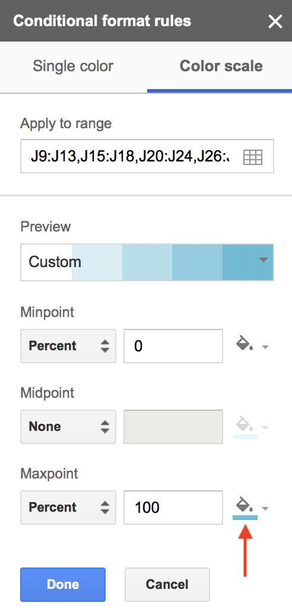Open the Minpoint Percent type selector
Image resolution: width=292 pixels, height=615 pixels.
[68, 346]
